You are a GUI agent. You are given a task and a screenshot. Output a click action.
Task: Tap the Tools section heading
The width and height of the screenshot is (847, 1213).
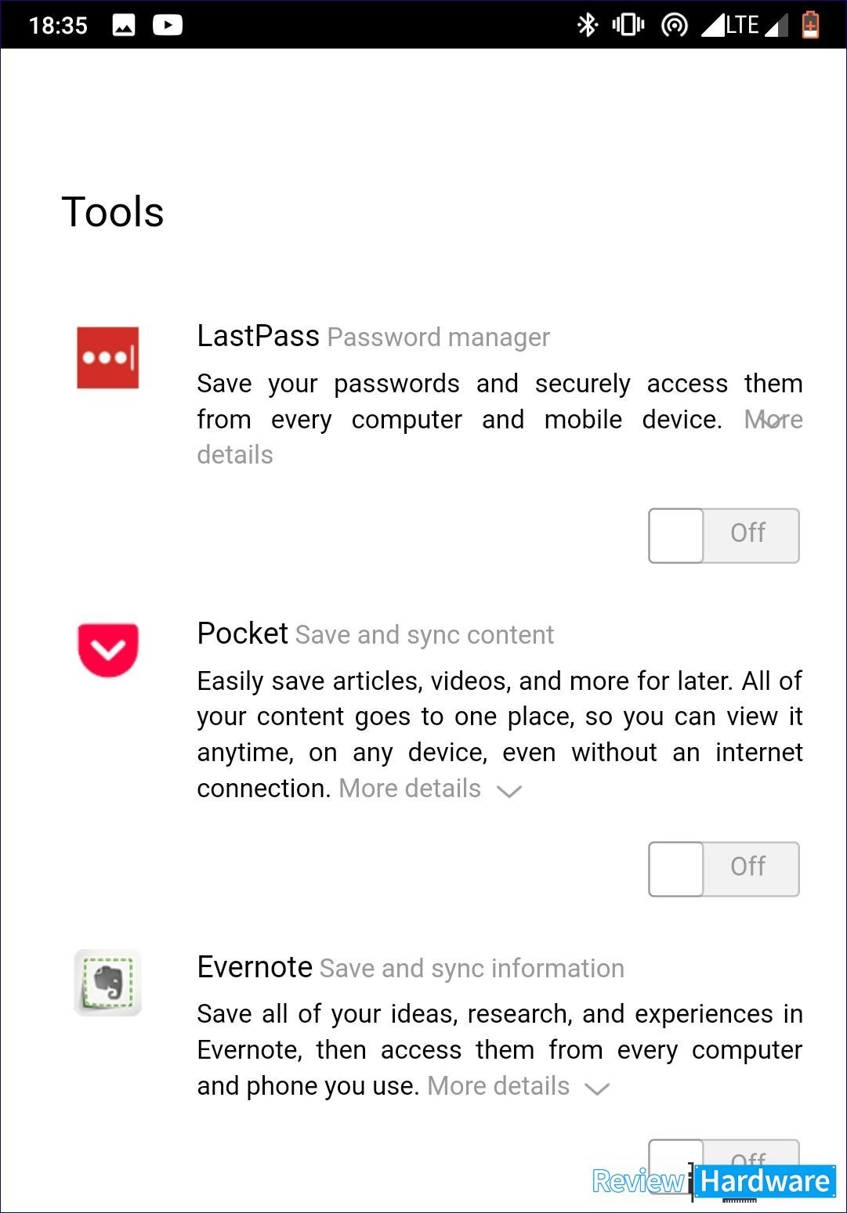pyautogui.click(x=113, y=212)
